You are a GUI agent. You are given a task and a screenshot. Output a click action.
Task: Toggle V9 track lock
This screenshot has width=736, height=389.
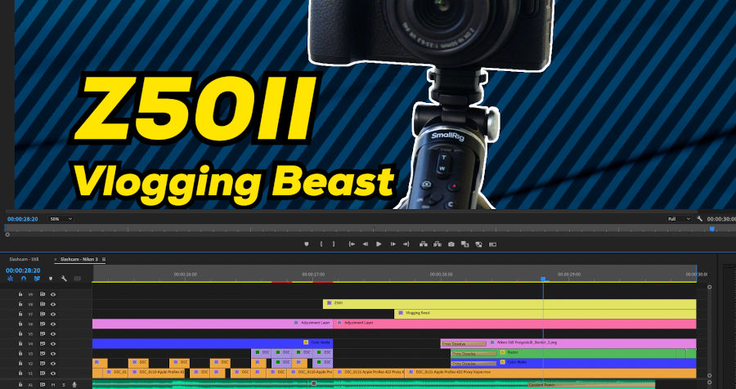20,294
